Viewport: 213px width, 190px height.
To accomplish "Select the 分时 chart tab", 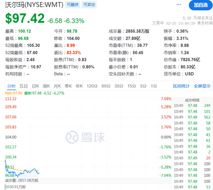I will (x=12, y=86).
